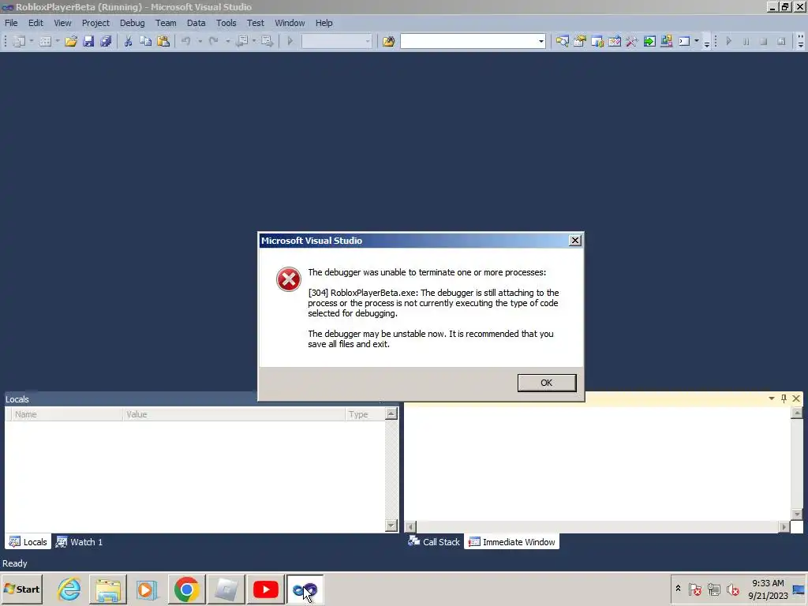This screenshot has height=606, width=808.
Task: Select the Locals tab
Action: tap(28, 542)
